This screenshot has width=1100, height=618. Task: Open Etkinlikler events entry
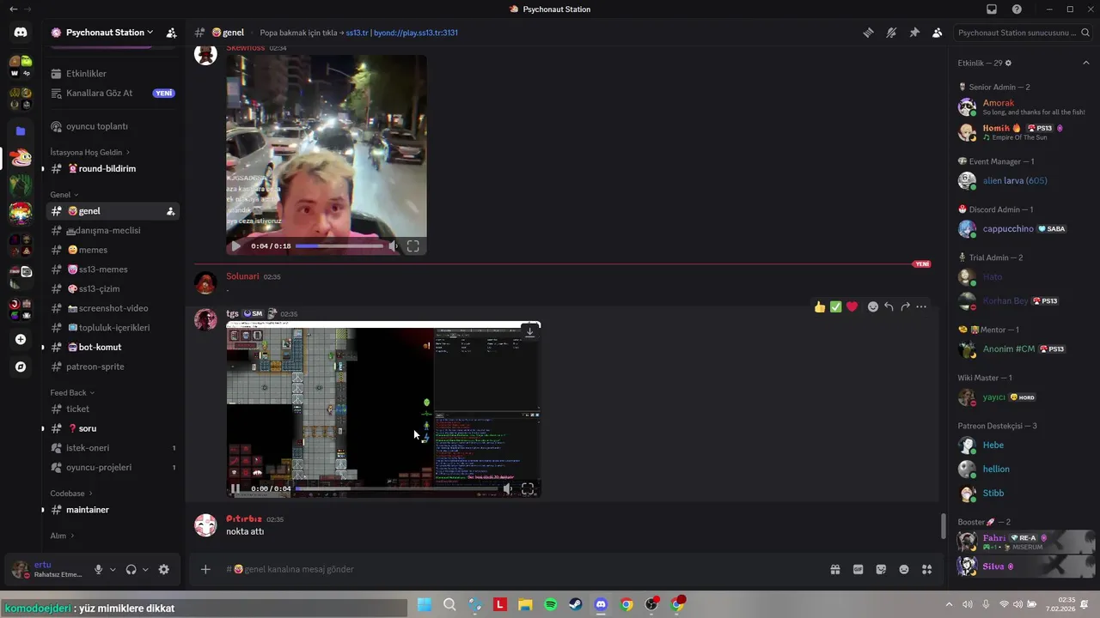pos(112,74)
